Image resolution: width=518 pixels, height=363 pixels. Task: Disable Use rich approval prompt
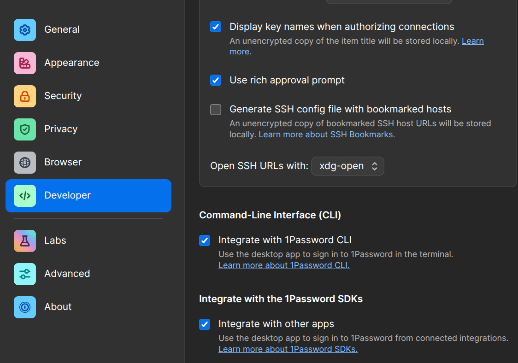[216, 80]
